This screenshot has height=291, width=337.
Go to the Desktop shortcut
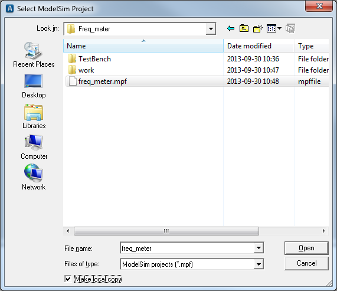pos(34,86)
